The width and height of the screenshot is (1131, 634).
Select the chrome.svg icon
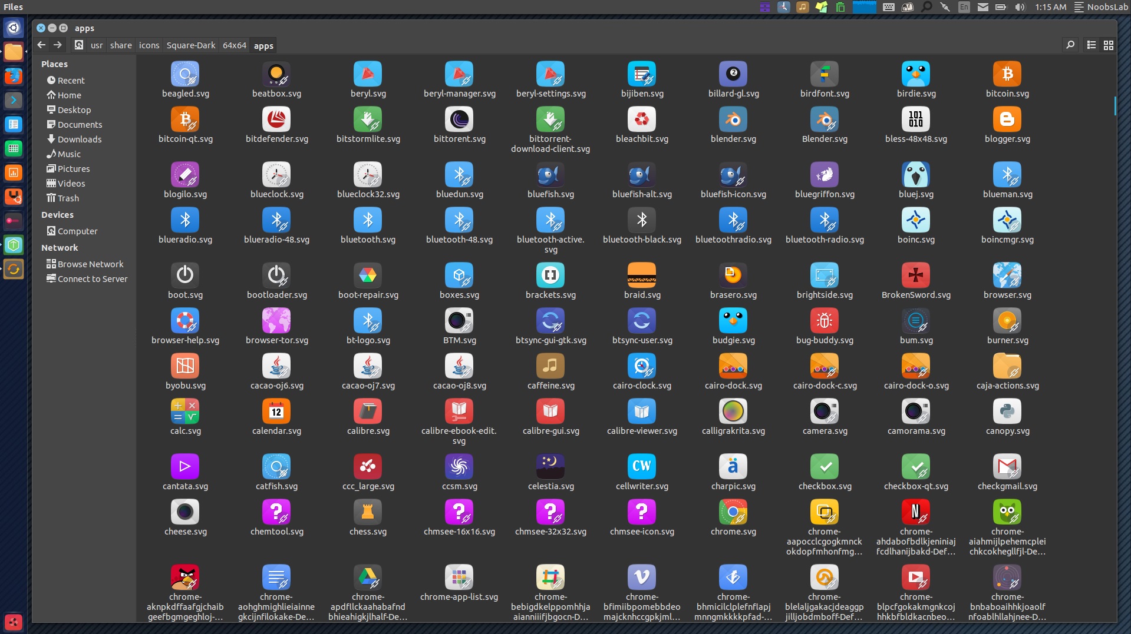point(733,512)
